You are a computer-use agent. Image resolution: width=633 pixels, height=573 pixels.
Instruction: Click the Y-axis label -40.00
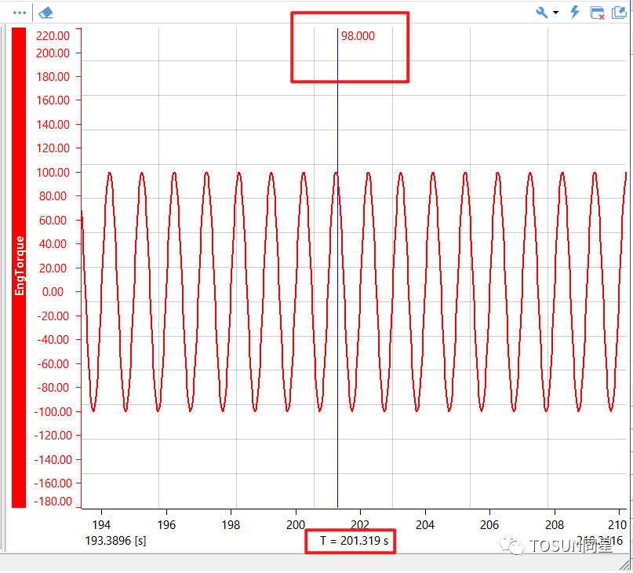point(53,340)
